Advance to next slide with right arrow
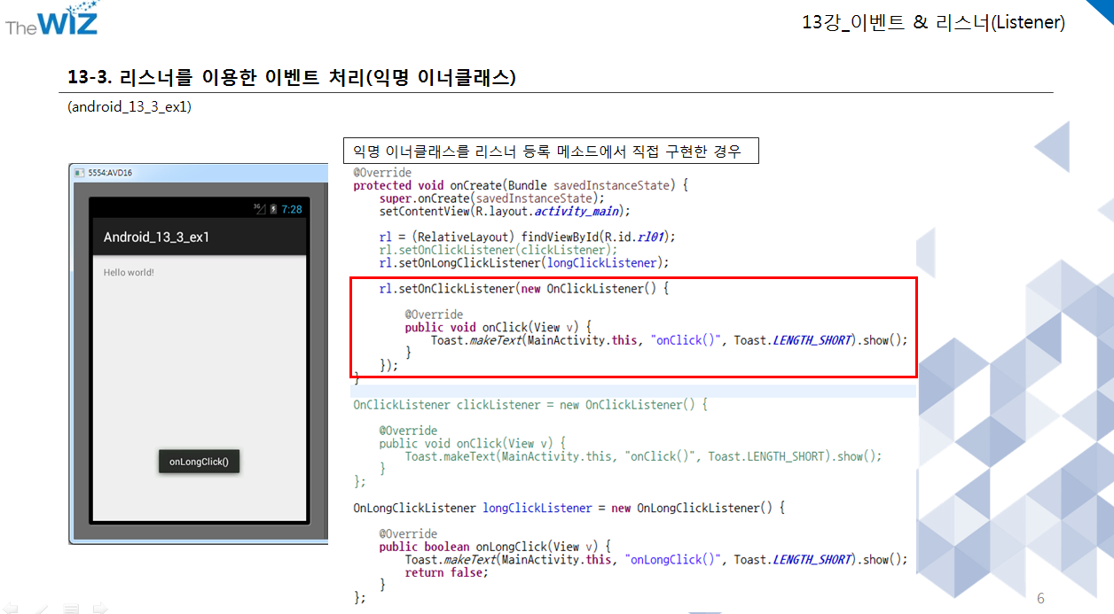 pyautogui.click(x=100, y=608)
